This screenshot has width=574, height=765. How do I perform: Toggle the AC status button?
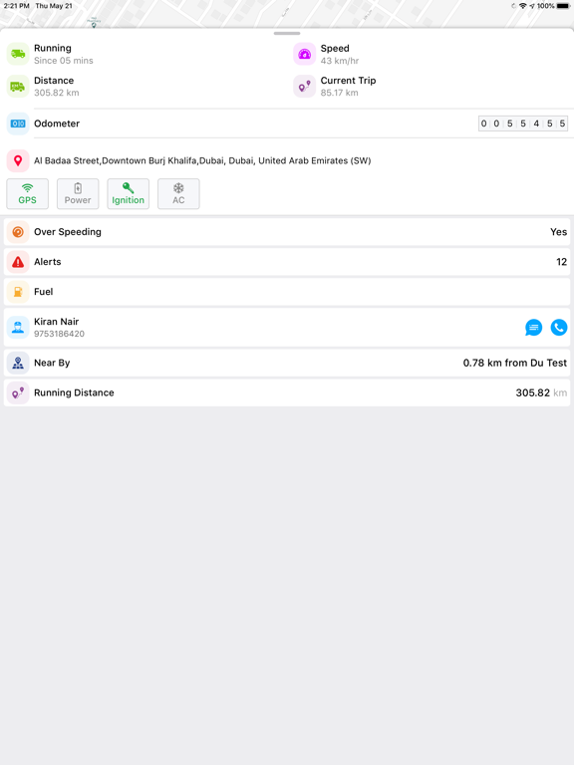click(x=178, y=193)
